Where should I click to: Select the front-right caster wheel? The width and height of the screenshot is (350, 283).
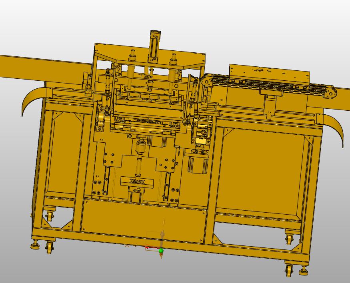[289, 270]
